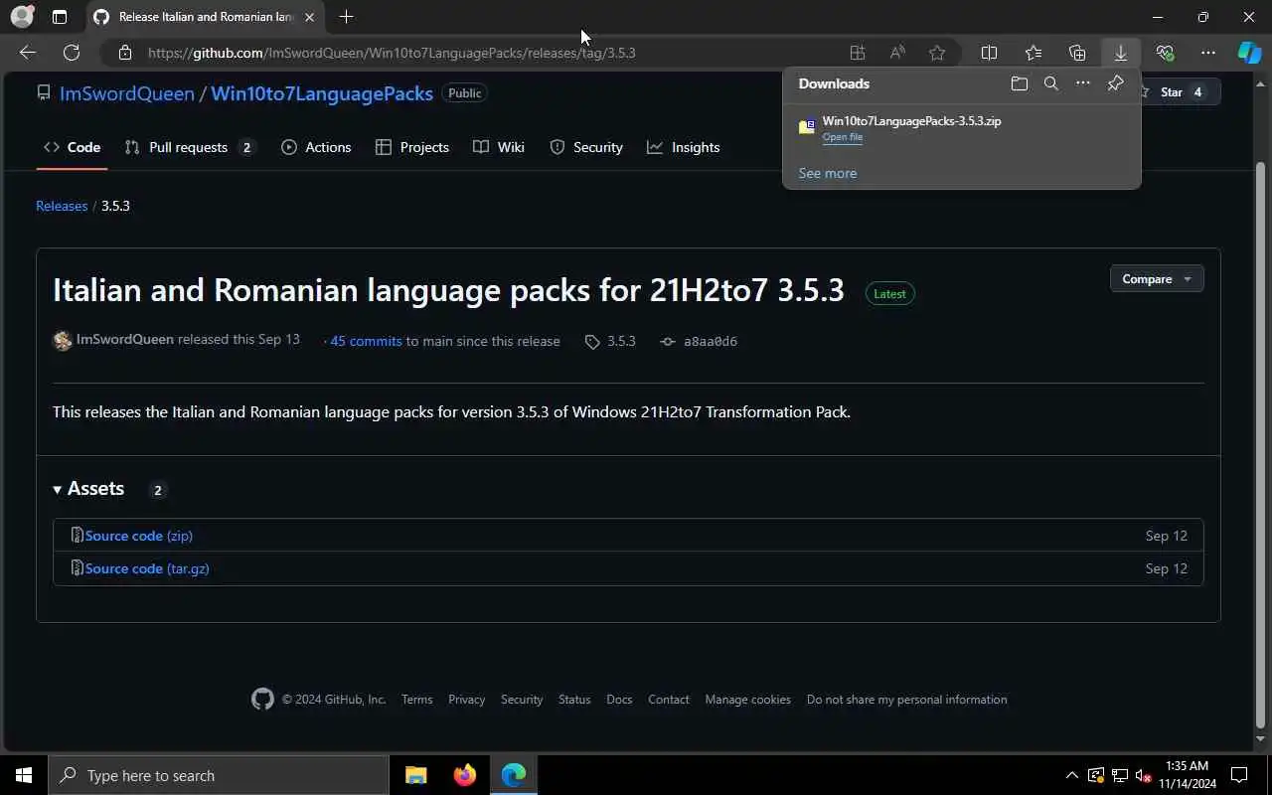Click the muted volume tray icon

(1143, 775)
